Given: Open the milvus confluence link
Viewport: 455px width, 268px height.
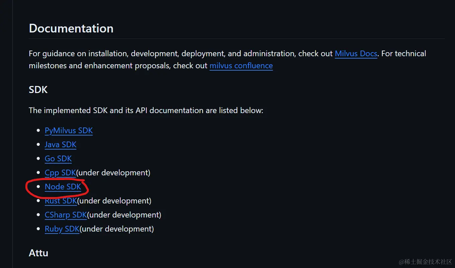Looking at the screenshot, I should point(241,66).
